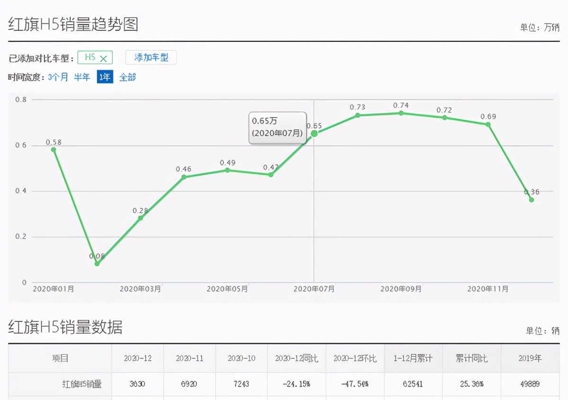This screenshot has height=400, width=568.
Task: Click the 0.28 data point on the chart
Action: [x=141, y=218]
